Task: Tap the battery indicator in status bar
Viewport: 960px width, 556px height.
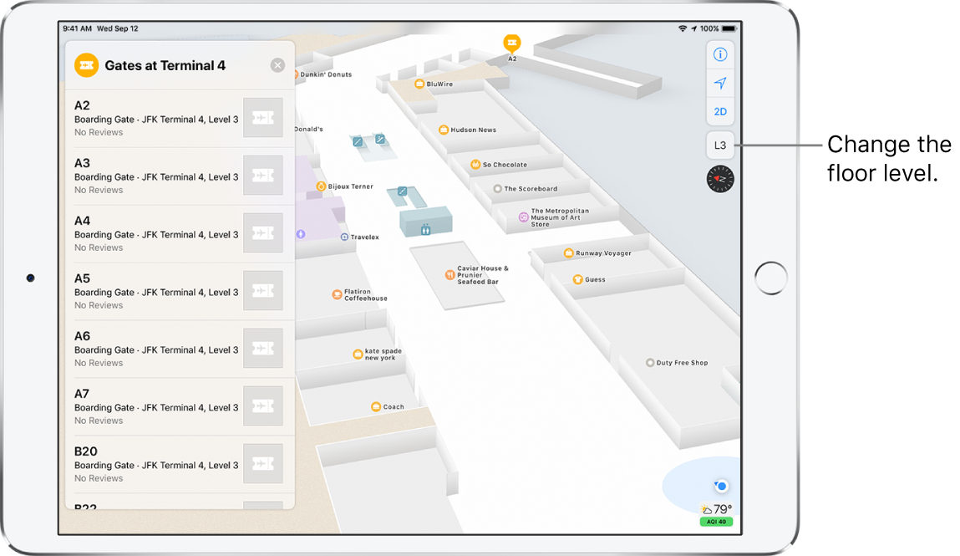Action: tap(729, 28)
